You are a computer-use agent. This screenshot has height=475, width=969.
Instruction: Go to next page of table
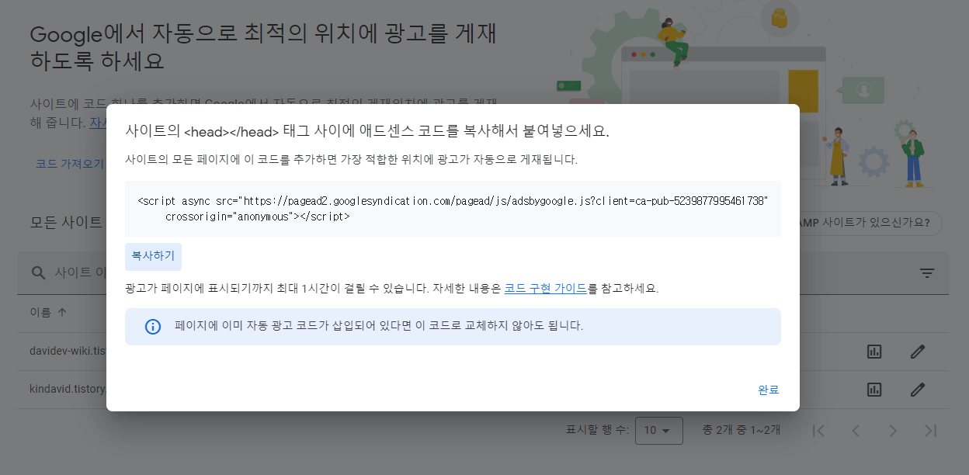893,430
